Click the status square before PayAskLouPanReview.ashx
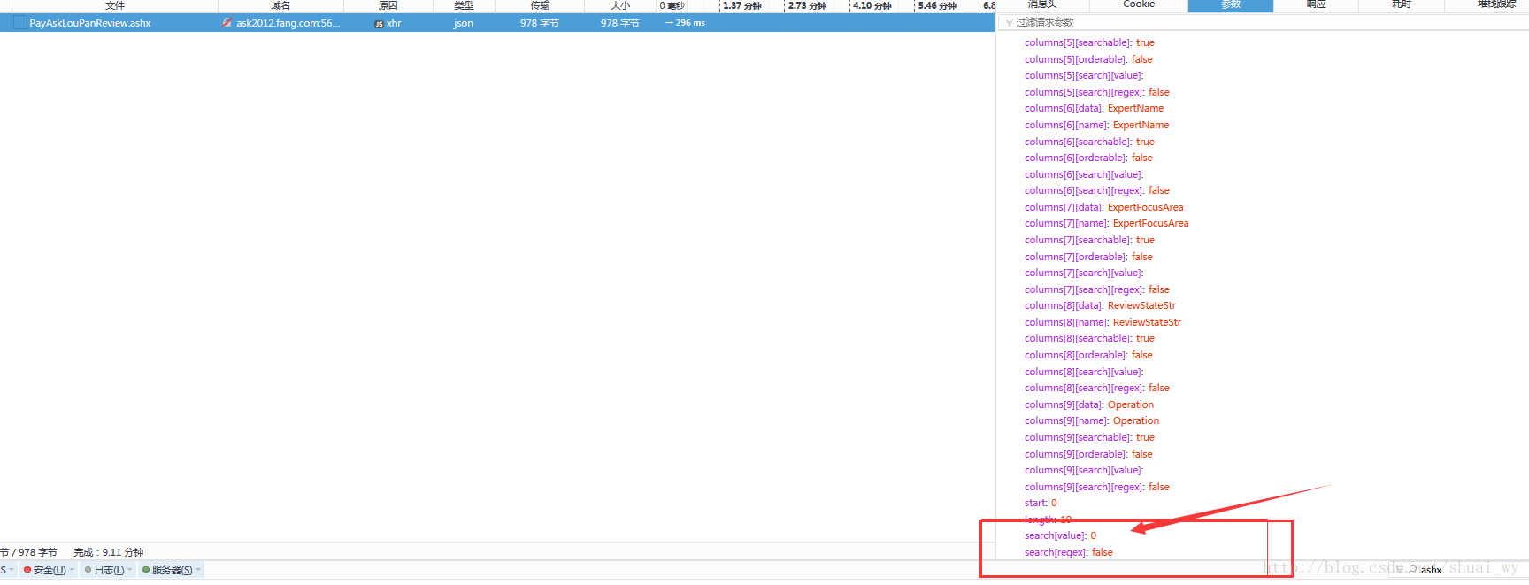This screenshot has height=585, width=1529. point(19,23)
